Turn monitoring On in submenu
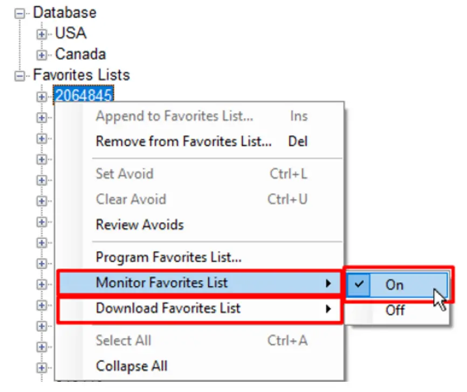 [x=395, y=285]
